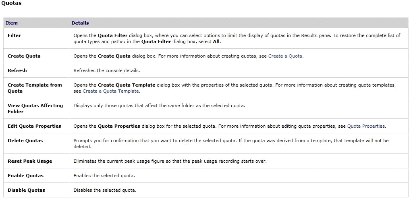Follow the Create a Quota Template link
The width and height of the screenshot is (411, 201).
click(111, 91)
